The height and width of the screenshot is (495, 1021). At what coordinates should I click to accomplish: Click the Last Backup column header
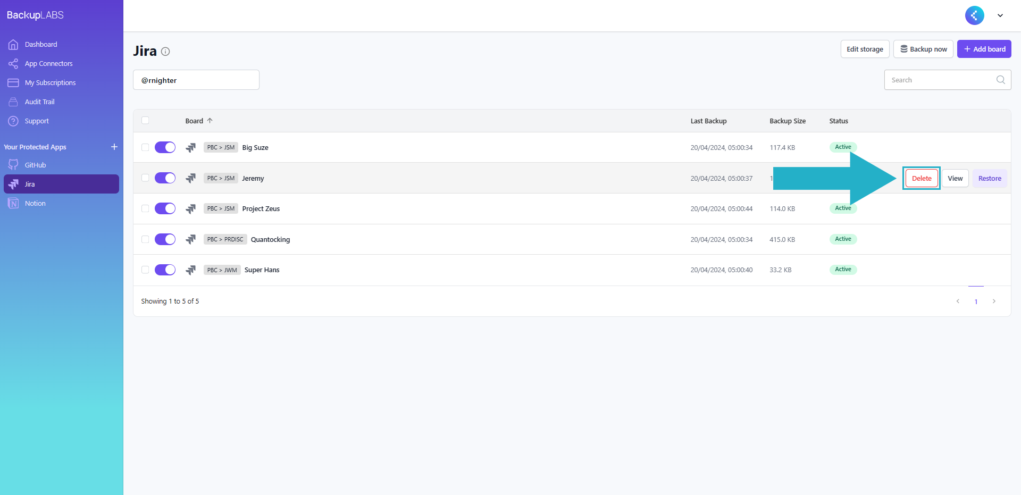coord(708,121)
